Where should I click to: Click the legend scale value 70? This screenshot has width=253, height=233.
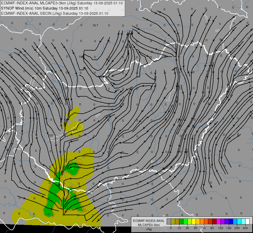point(204,228)
